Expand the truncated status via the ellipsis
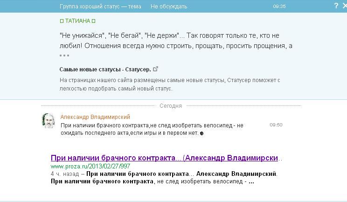The height and width of the screenshot is (202, 347). click(64, 56)
